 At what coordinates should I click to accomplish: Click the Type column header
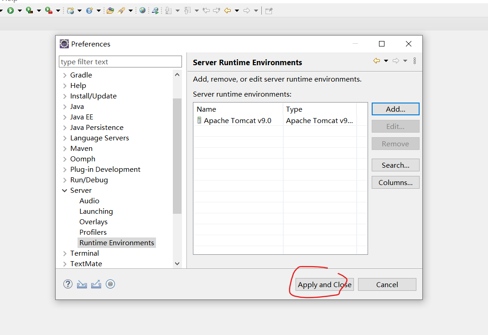coord(320,109)
